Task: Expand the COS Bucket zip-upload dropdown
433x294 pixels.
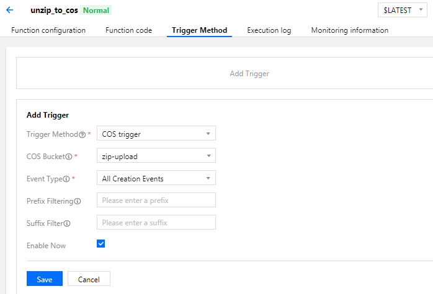Action: coord(156,156)
